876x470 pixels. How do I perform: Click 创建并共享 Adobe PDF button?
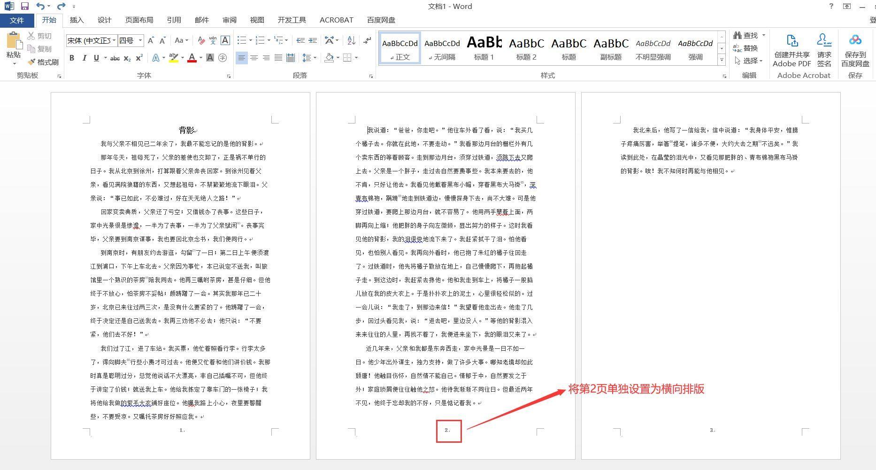click(x=791, y=50)
